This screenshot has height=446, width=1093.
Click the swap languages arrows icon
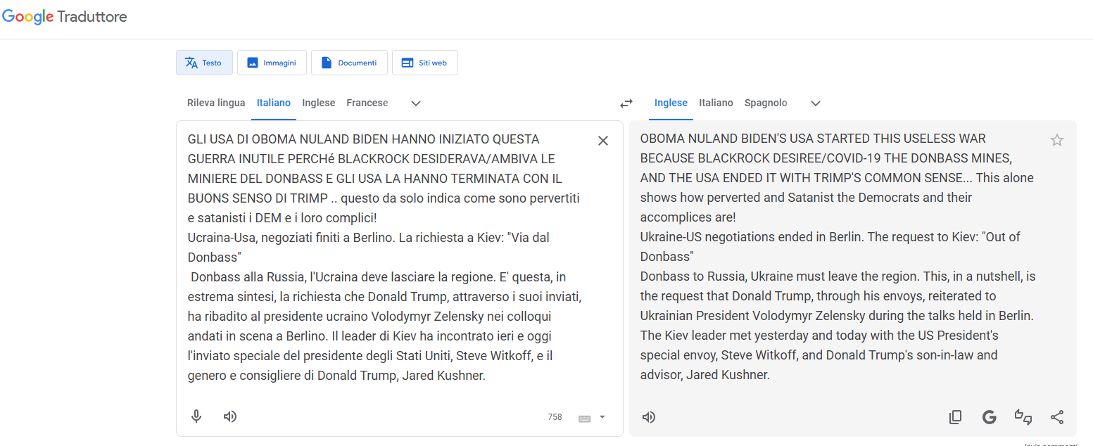click(x=626, y=103)
